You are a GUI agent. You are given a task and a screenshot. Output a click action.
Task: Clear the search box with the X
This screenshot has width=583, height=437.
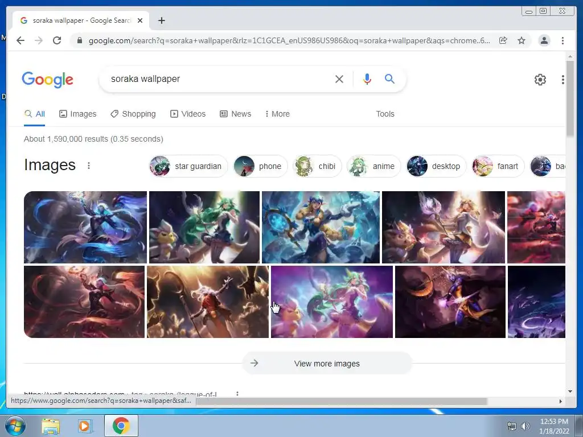tap(339, 79)
